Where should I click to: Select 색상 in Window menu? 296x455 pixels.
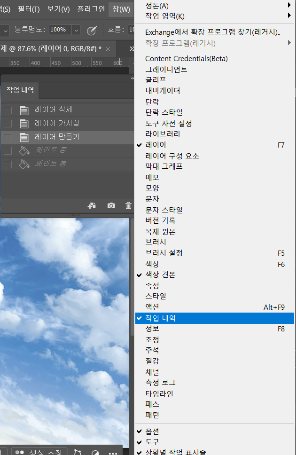coord(215,264)
